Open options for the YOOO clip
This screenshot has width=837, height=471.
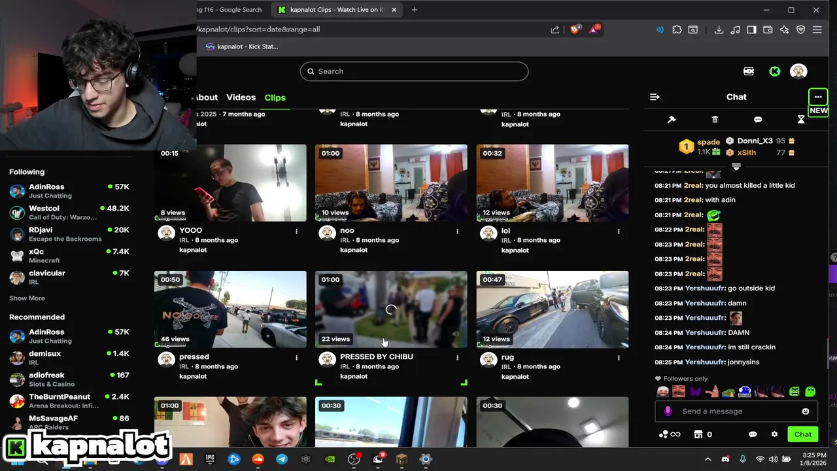(296, 231)
